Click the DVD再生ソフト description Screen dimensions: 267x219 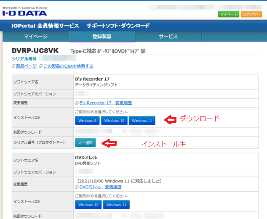click(88, 163)
